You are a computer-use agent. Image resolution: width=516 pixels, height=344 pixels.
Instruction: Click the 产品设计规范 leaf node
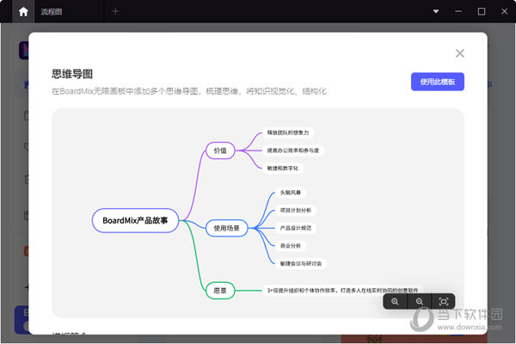click(x=296, y=228)
